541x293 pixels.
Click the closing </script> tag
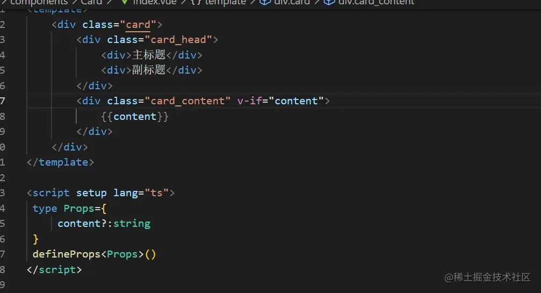pyautogui.click(x=54, y=269)
